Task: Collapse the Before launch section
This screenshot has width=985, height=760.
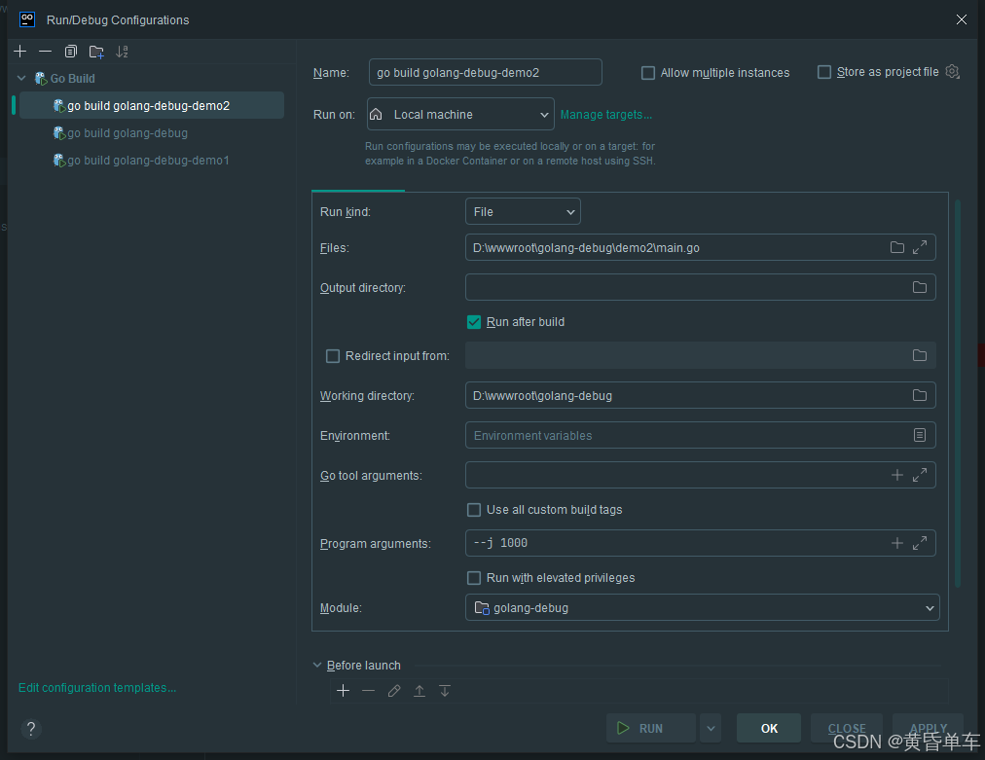Action: point(317,666)
